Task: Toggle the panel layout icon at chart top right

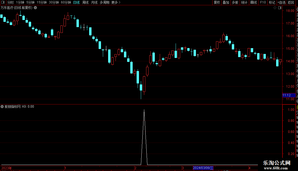Action: [280, 8]
